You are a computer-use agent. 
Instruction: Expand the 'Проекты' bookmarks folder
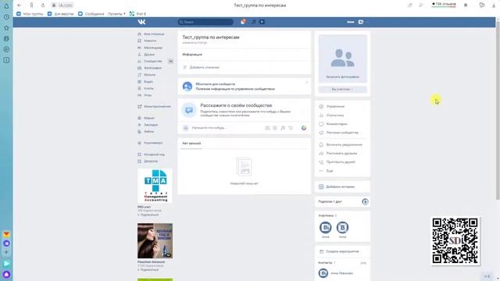click(116, 14)
